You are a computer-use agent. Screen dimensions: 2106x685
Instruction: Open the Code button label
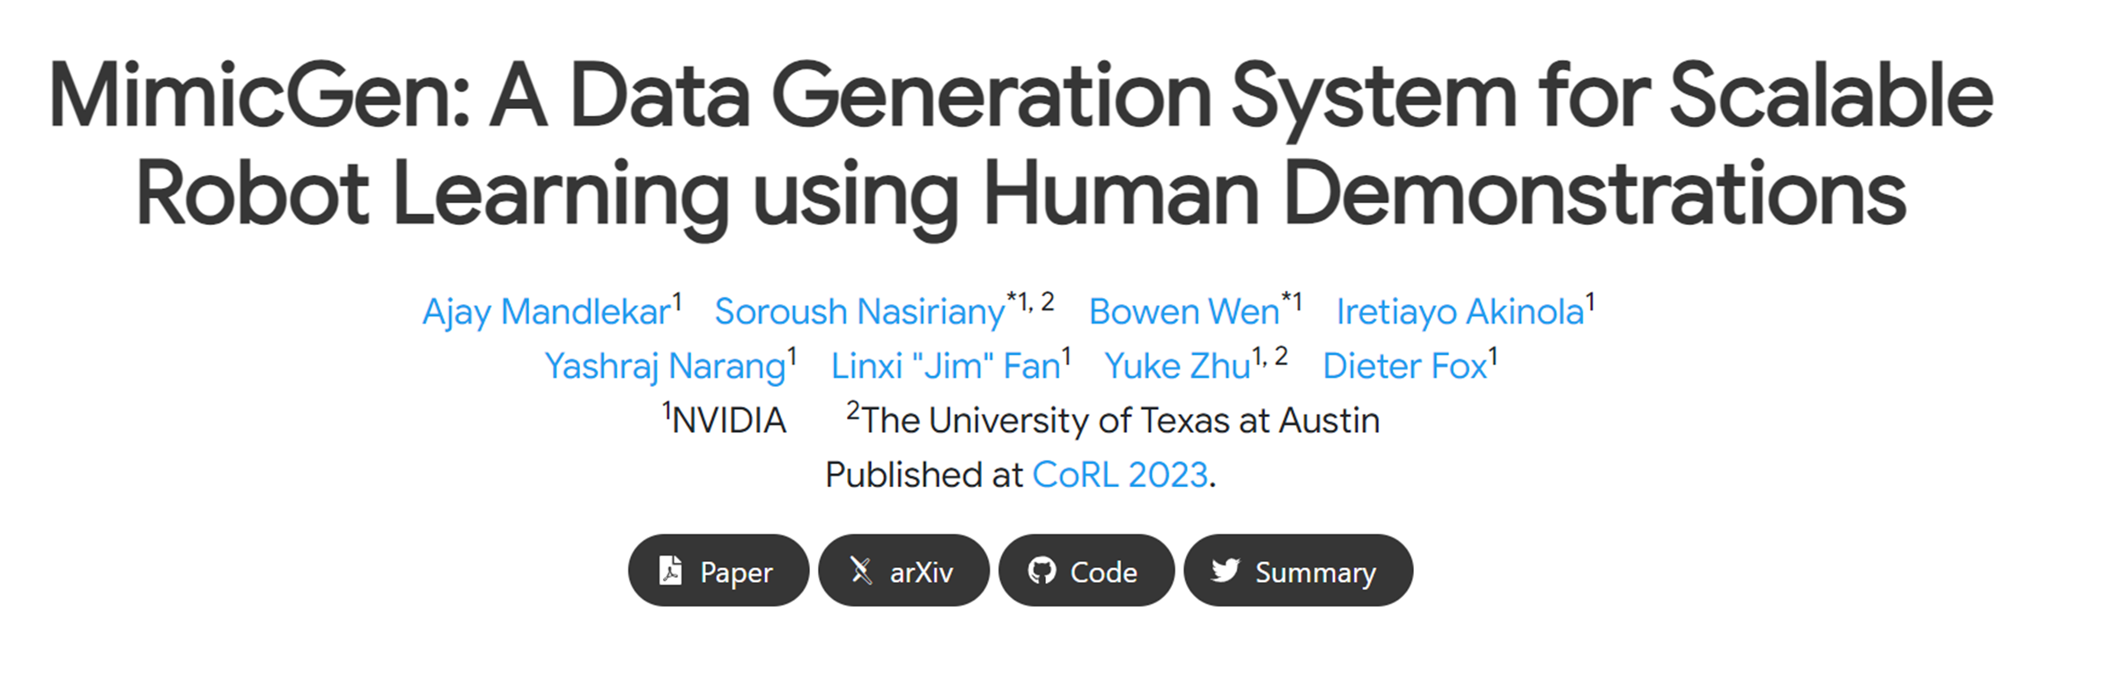click(1103, 572)
